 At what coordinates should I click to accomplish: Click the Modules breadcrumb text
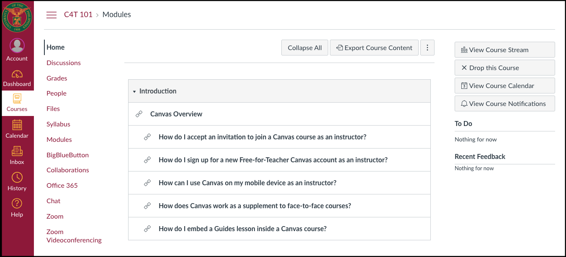click(117, 15)
